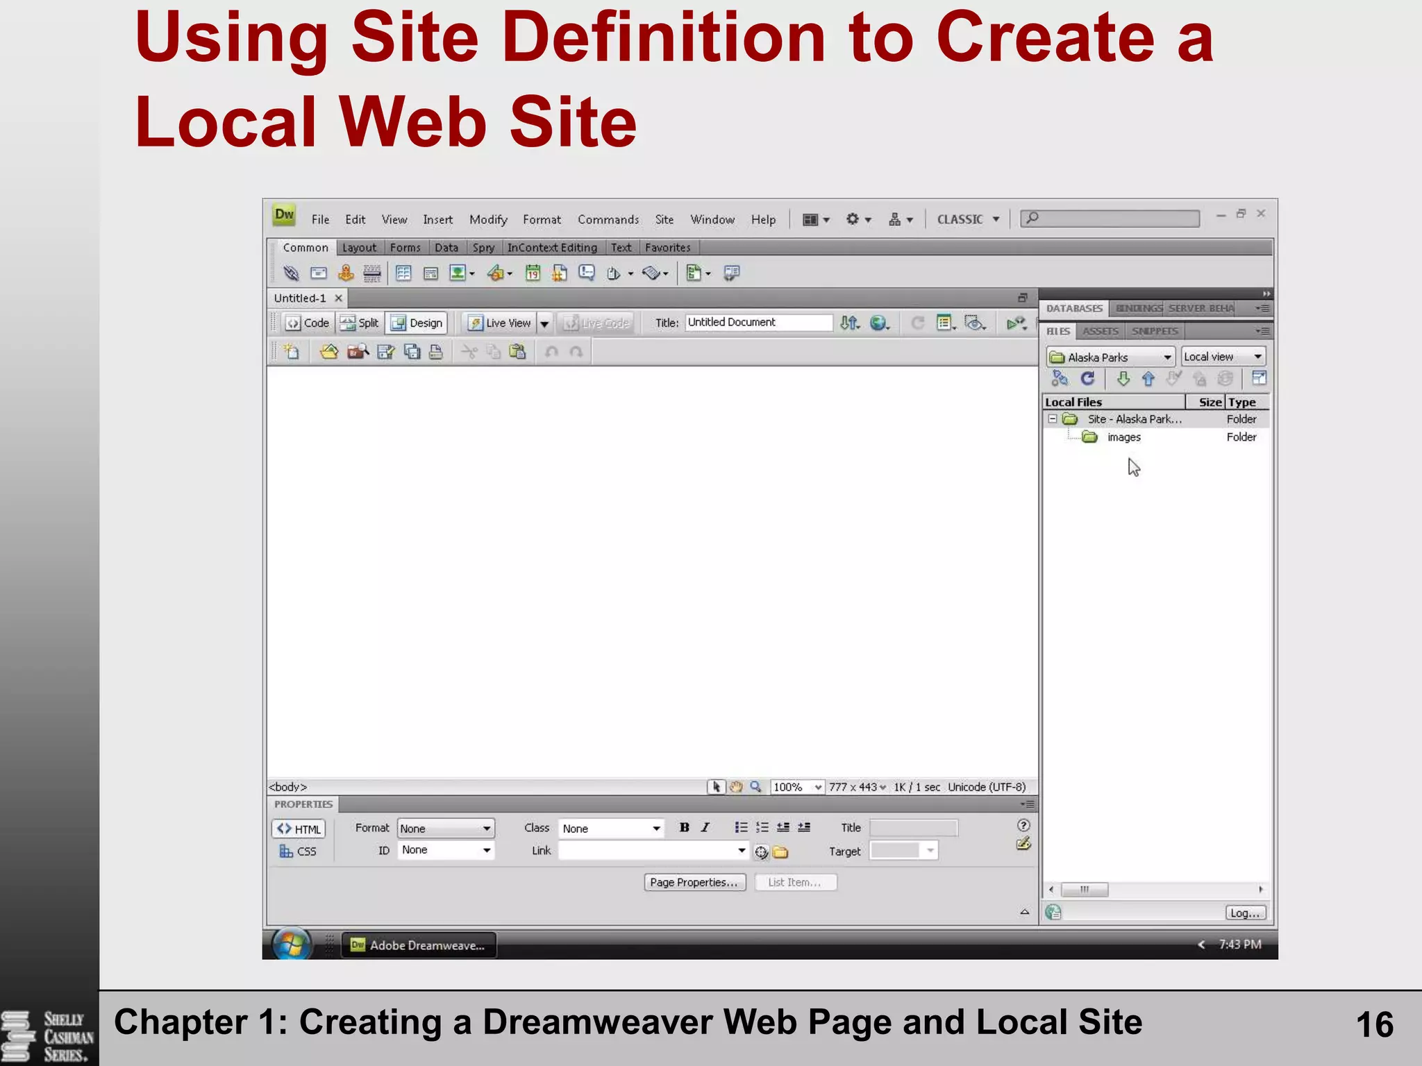Screen dimensions: 1422x1066
Task: Open the Alaska Parks site dropdown
Action: pos(1110,357)
